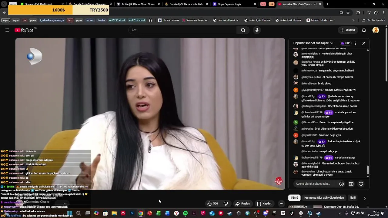Image resolution: width=388 pixels, height=218 pixels.
Task: Open Spotify from taskbar
Action: (x=185, y=213)
